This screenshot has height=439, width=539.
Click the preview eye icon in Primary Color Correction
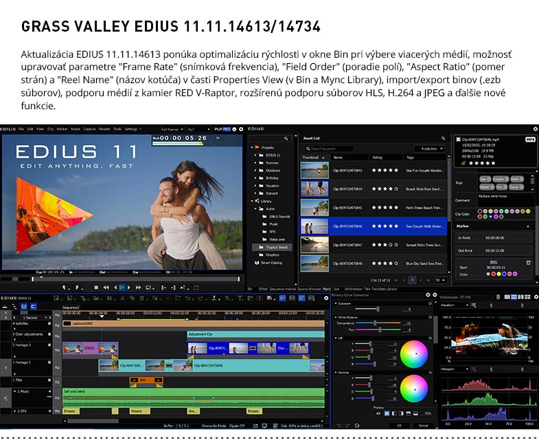378,413
